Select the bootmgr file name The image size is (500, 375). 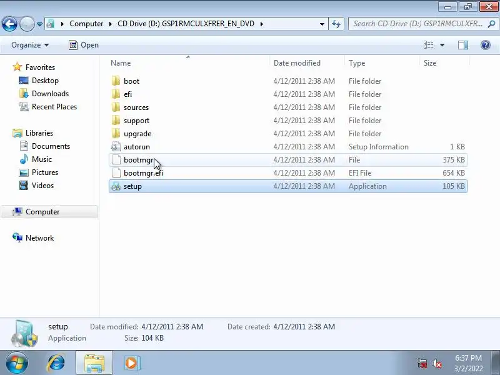tap(138, 160)
